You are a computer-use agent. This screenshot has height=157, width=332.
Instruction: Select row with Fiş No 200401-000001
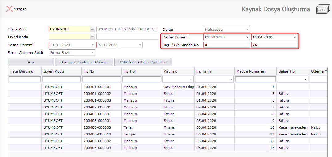click(97, 87)
